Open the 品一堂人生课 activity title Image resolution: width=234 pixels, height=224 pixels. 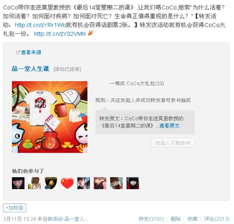click(x=30, y=69)
